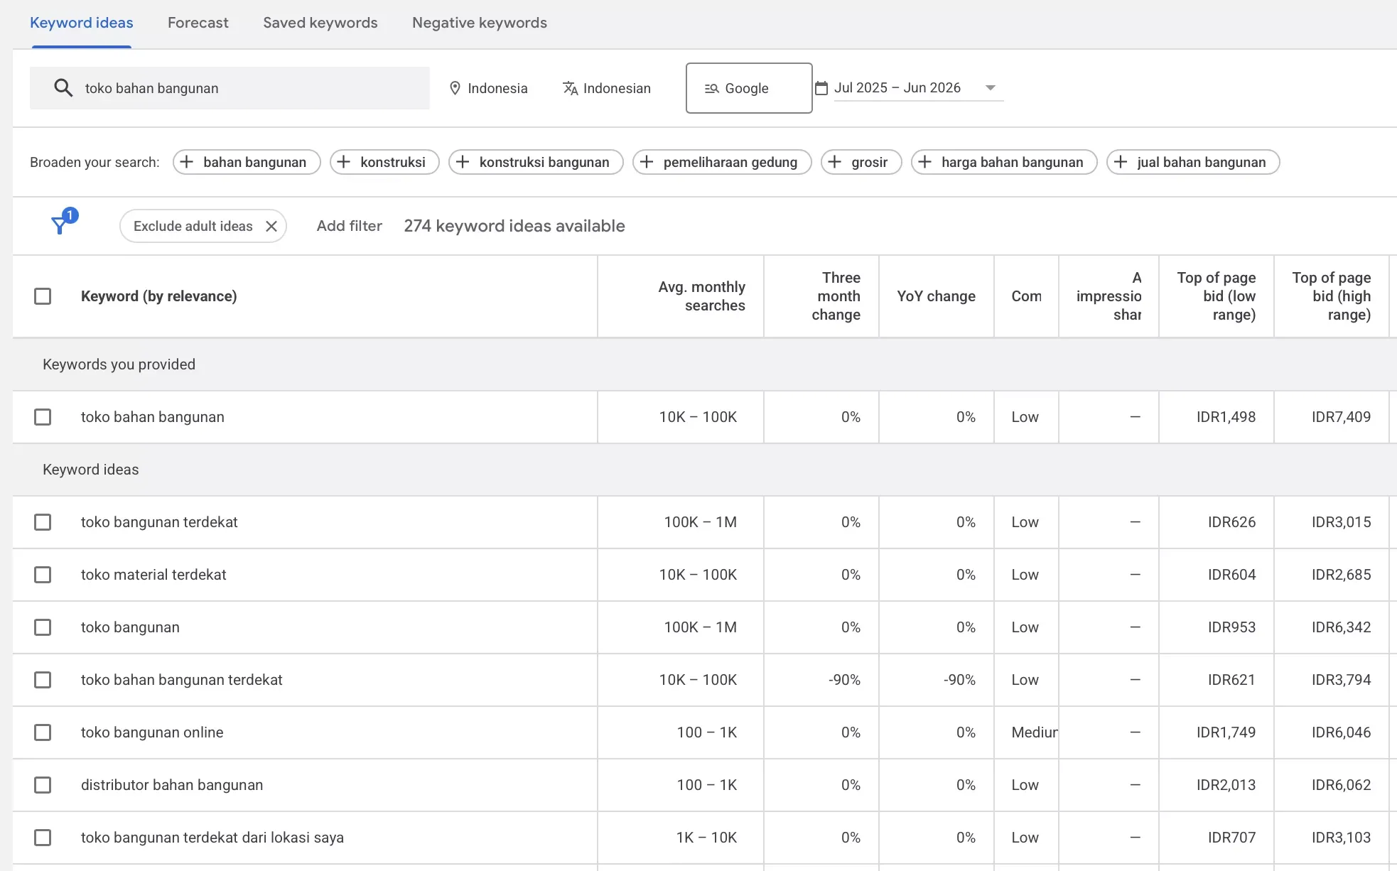The height and width of the screenshot is (871, 1397).
Task: Click plus icon on konstruksi chip
Action: coord(344,162)
